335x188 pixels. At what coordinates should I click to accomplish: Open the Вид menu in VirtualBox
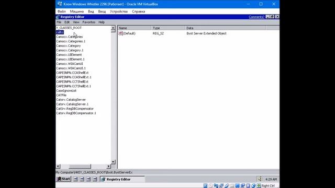coord(91,11)
